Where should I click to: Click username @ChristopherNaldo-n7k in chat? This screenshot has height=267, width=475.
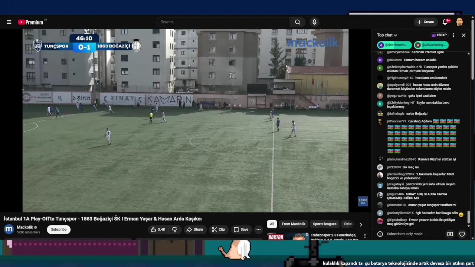tap(404, 67)
